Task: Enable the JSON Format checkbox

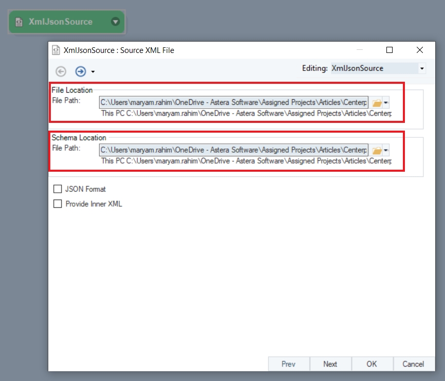Action: click(58, 189)
